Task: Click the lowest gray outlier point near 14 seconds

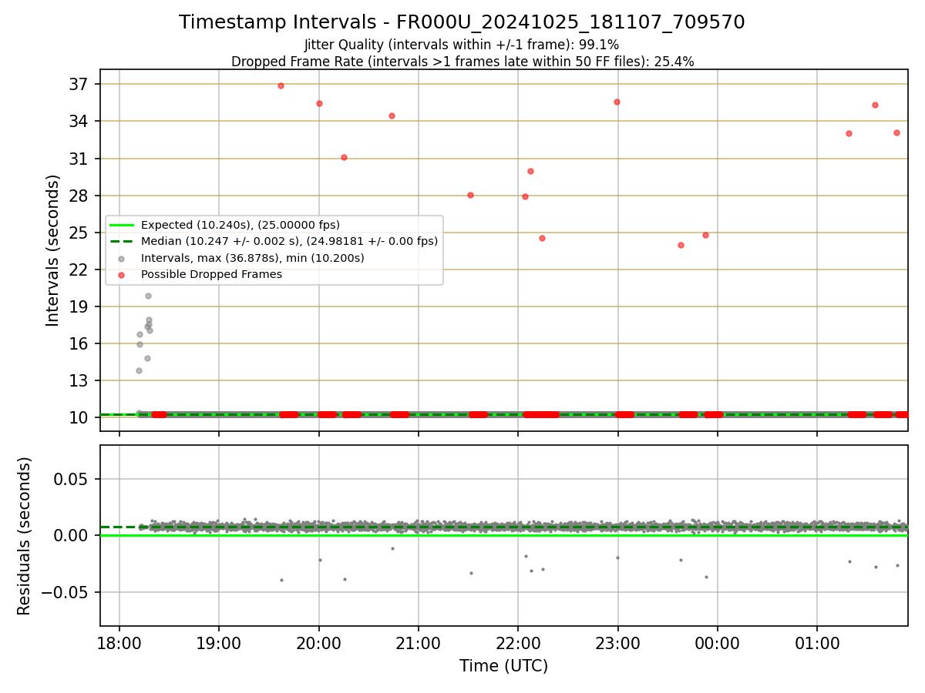Action: click(139, 370)
